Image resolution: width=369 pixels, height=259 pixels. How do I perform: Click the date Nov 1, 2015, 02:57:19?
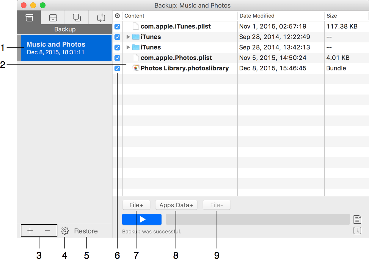pos(273,26)
